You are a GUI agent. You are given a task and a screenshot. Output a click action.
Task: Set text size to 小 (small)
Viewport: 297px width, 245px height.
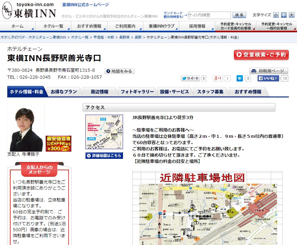point(276,15)
